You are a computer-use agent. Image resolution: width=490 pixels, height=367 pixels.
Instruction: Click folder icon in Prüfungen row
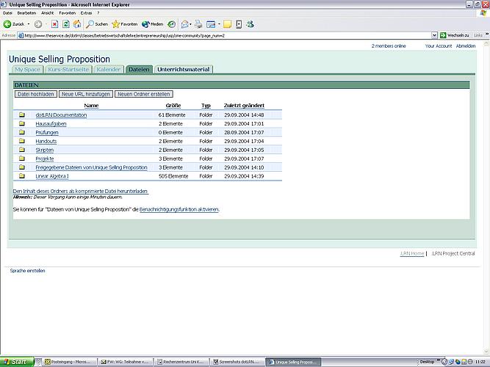(21, 132)
